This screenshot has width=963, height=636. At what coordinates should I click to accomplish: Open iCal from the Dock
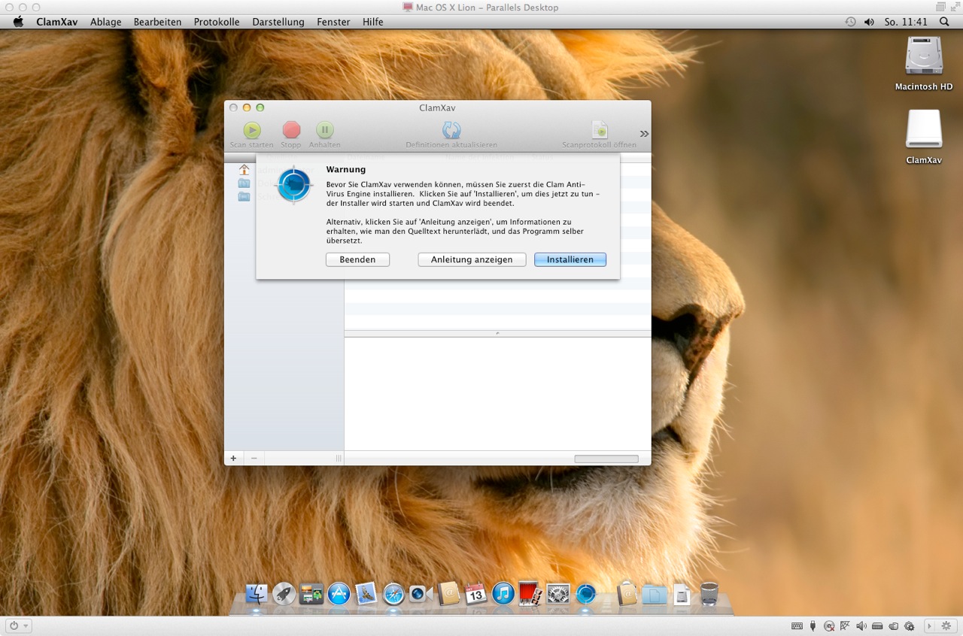click(475, 594)
